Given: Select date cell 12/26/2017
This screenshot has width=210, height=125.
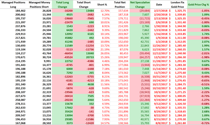Looking at the screenshot, I should (x=159, y=45).
